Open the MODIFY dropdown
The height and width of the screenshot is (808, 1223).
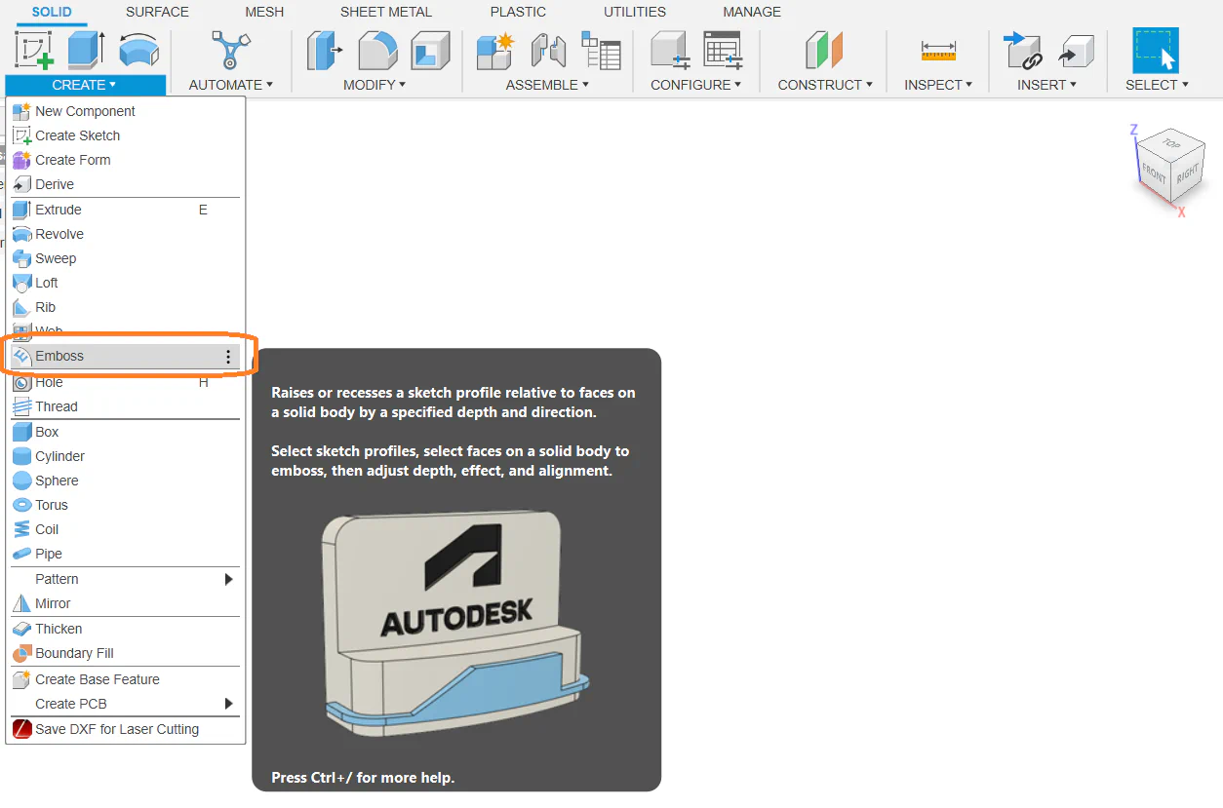[375, 85]
